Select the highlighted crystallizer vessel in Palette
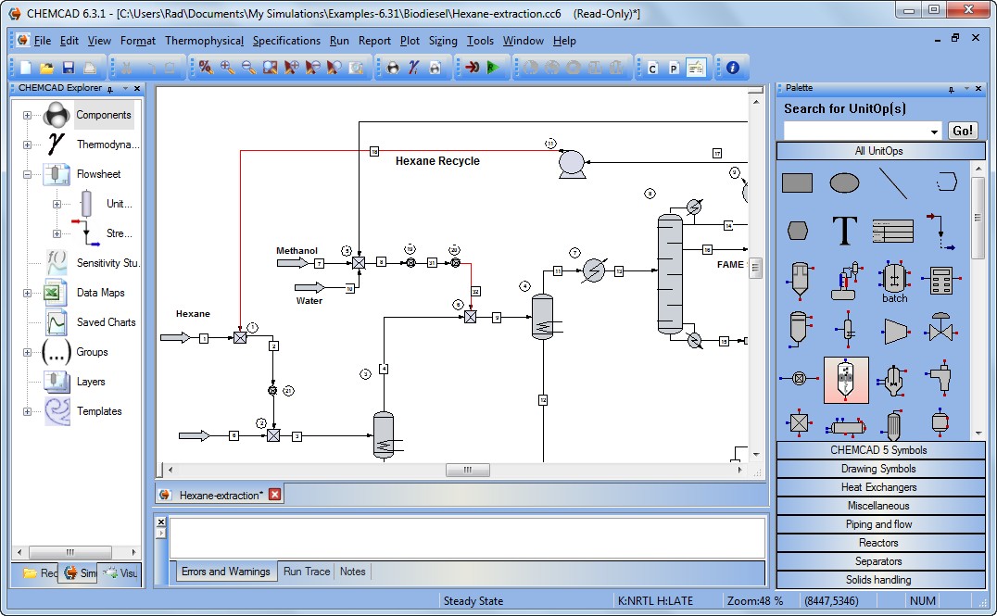Viewport: 997px width, 616px height. (846, 380)
